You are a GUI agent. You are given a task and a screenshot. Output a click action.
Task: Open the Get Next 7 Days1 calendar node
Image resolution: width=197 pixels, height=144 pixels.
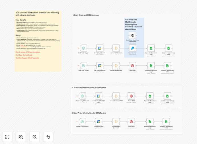click(98, 122)
